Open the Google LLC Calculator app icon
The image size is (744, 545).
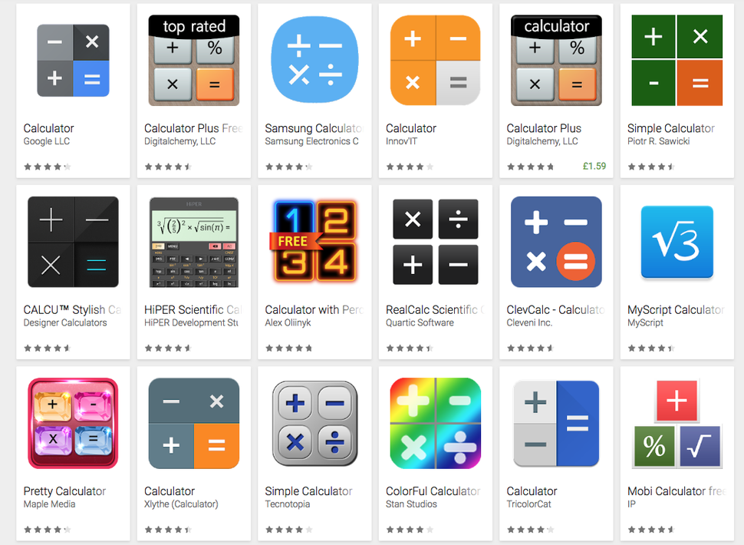pyautogui.click(x=73, y=61)
